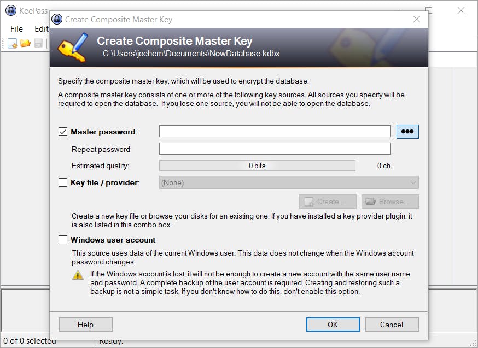Click the Save database floppy icon

pos(38,43)
